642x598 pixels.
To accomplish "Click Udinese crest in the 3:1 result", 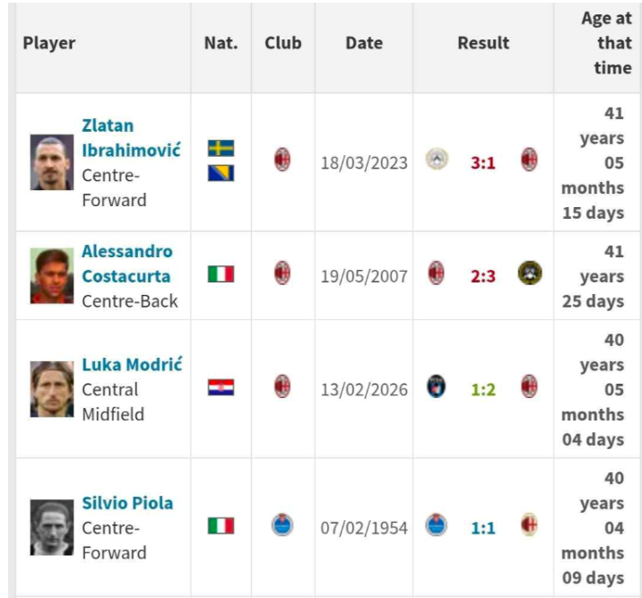I will point(437,160).
